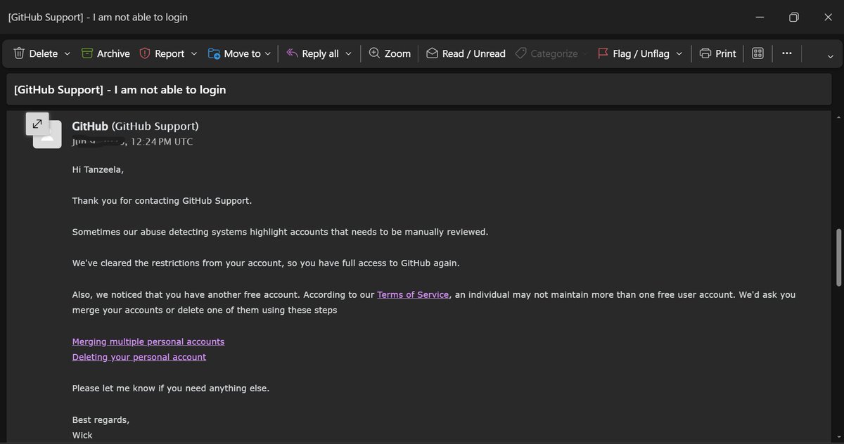The width and height of the screenshot is (844, 444).
Task: Expand the Move to dropdown arrow
Action: click(x=268, y=54)
